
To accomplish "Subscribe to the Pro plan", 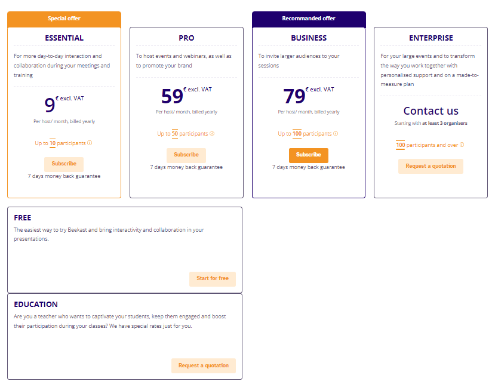I will [186, 155].
